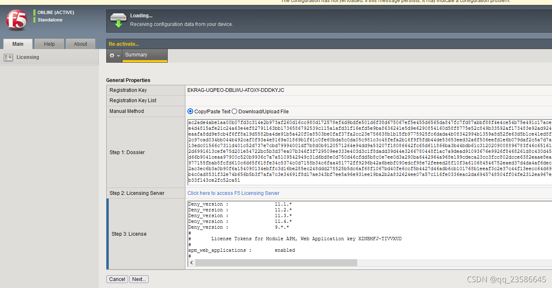
Task: Click the Step 1: Dossier label
Action: (x=127, y=152)
